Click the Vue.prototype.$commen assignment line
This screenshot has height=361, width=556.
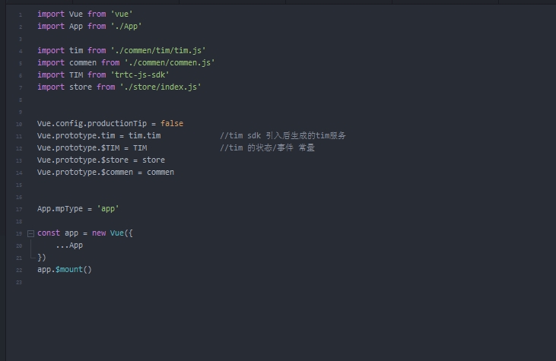pyautogui.click(x=105, y=173)
